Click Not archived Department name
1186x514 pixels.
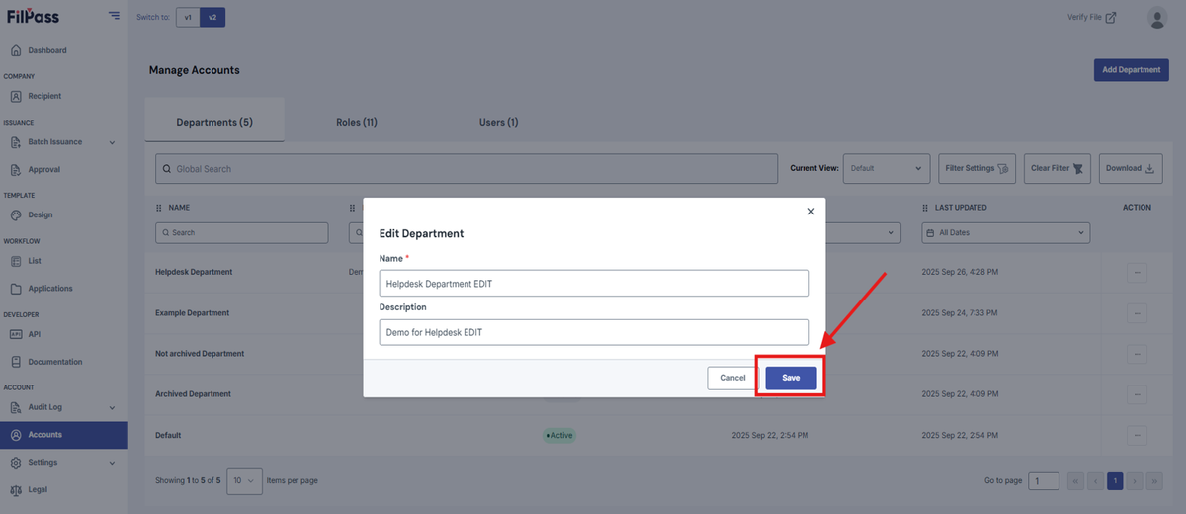click(x=200, y=353)
